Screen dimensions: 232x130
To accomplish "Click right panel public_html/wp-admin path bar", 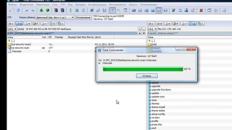I will pos(190,33).
